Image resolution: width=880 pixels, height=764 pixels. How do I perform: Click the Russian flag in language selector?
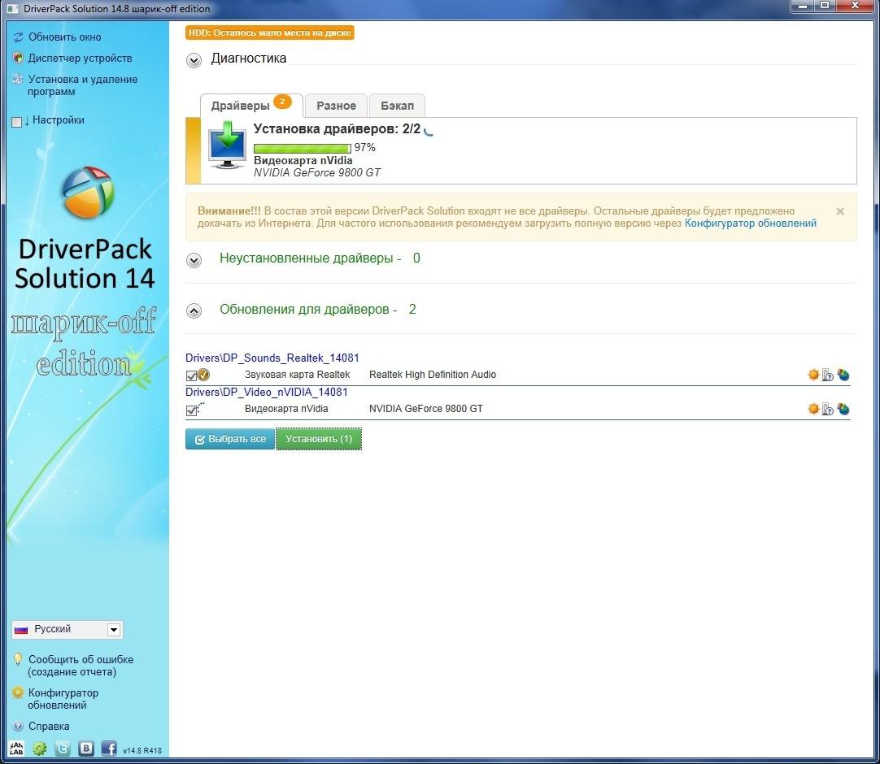[x=21, y=630]
